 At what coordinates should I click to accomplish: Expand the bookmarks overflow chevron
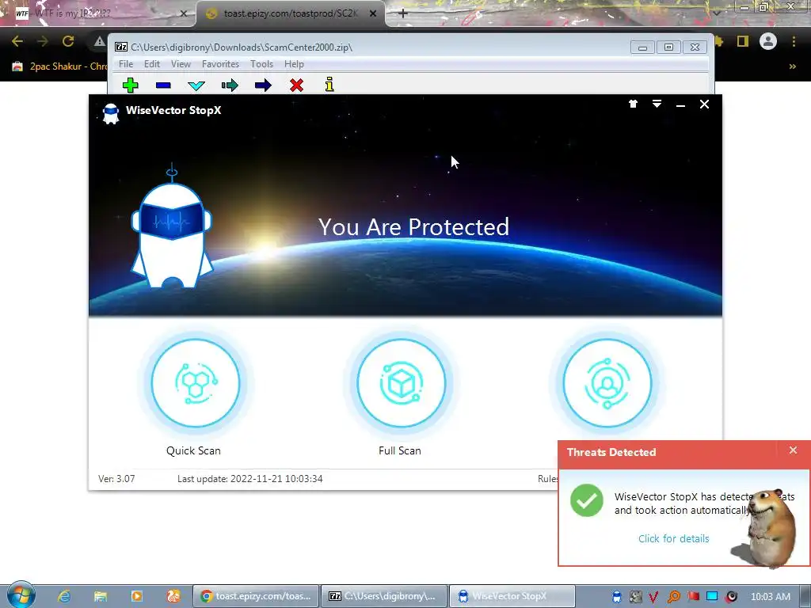pos(792,66)
